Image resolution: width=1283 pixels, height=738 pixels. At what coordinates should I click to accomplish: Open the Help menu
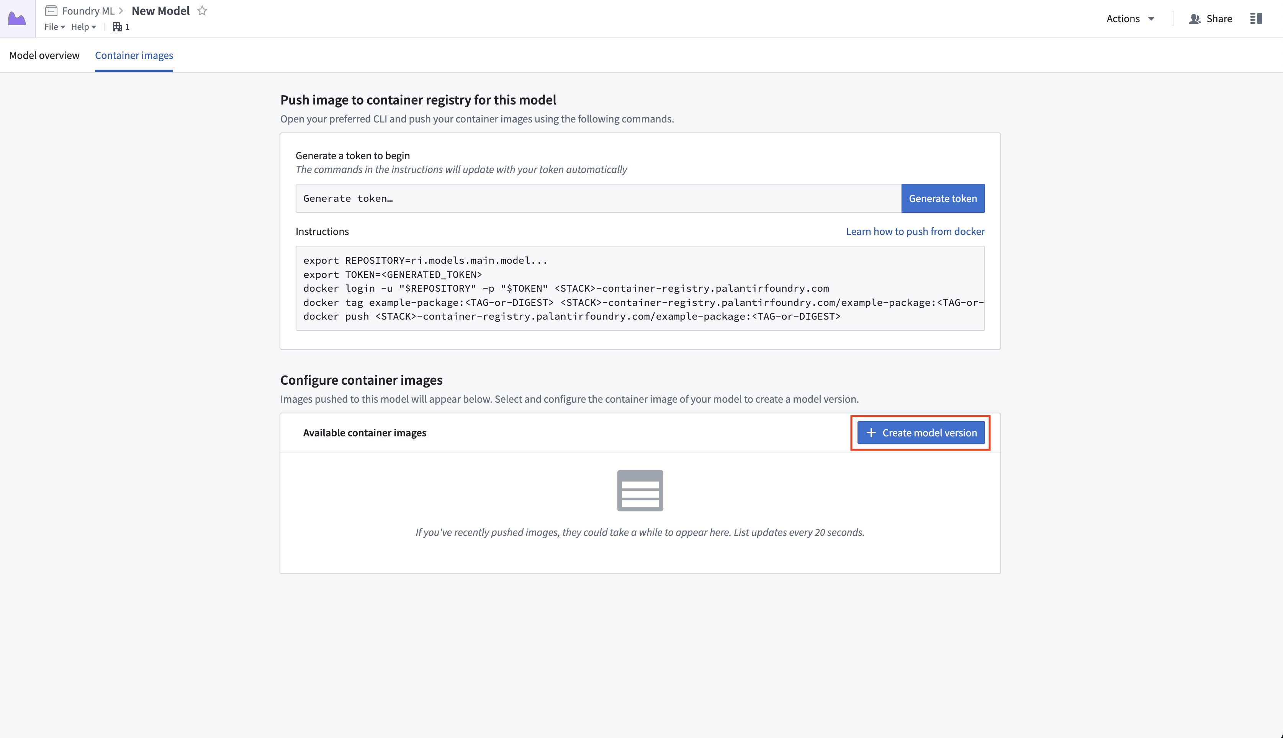83,27
